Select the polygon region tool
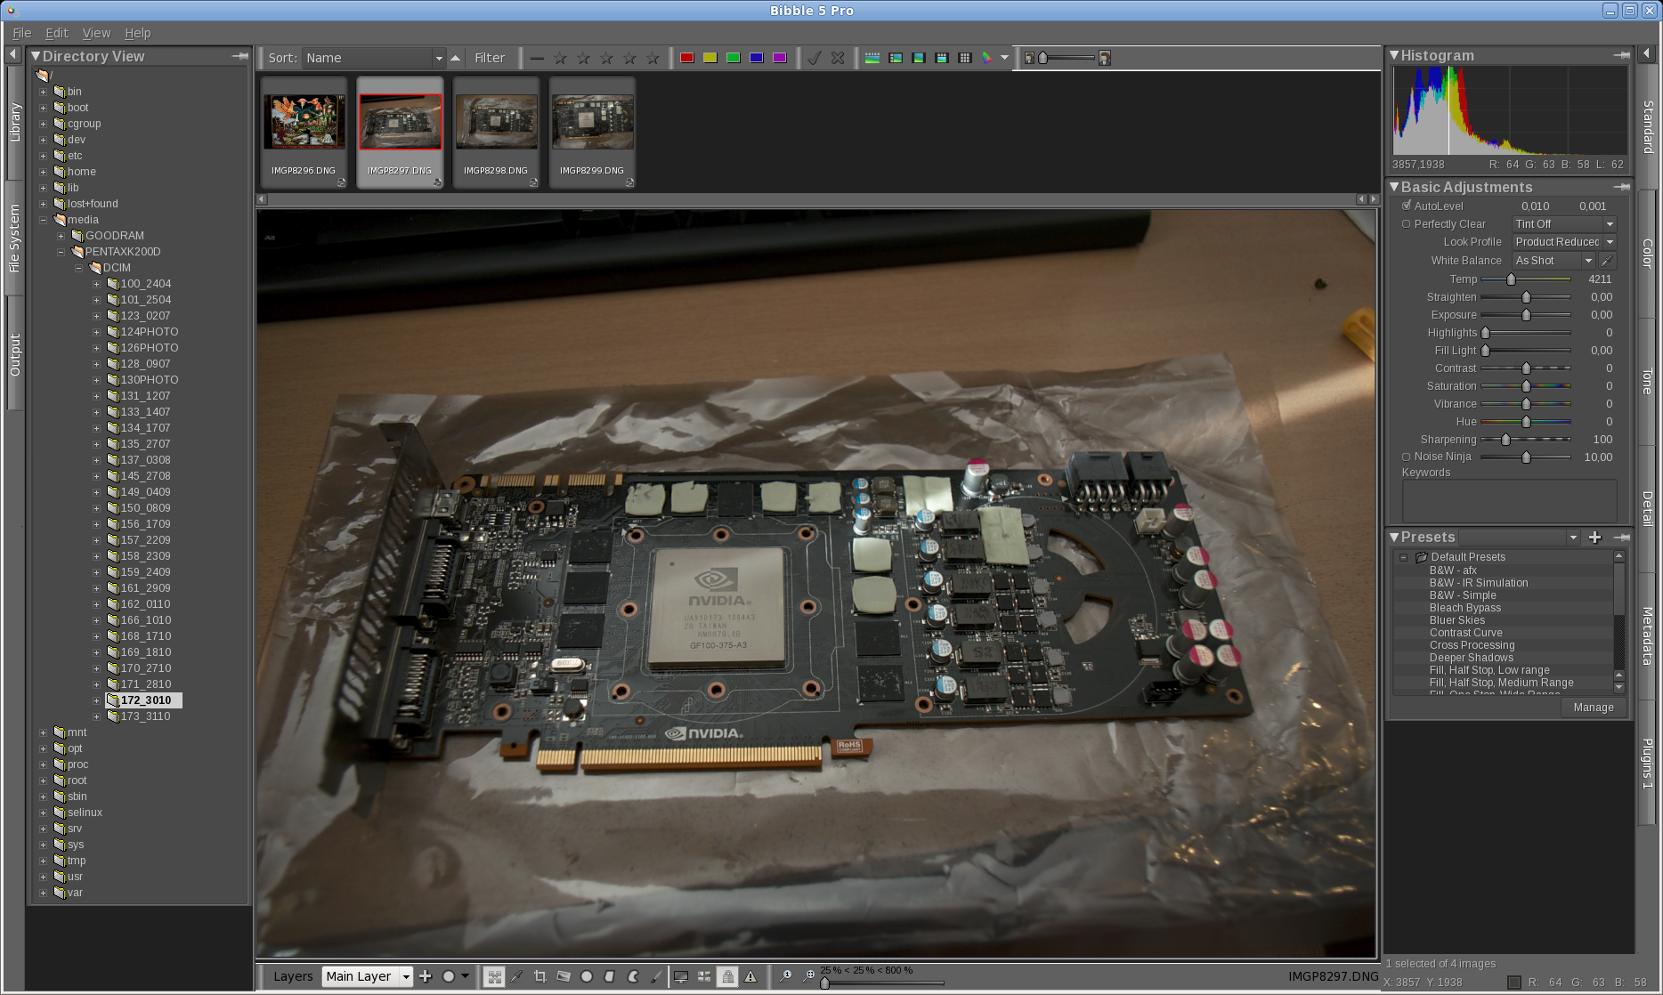The image size is (1663, 995). (610, 976)
